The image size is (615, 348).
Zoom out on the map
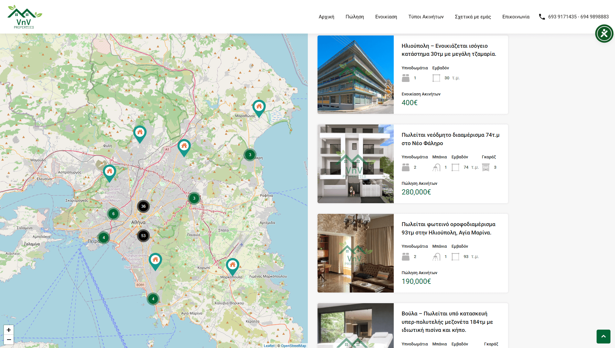point(9,340)
